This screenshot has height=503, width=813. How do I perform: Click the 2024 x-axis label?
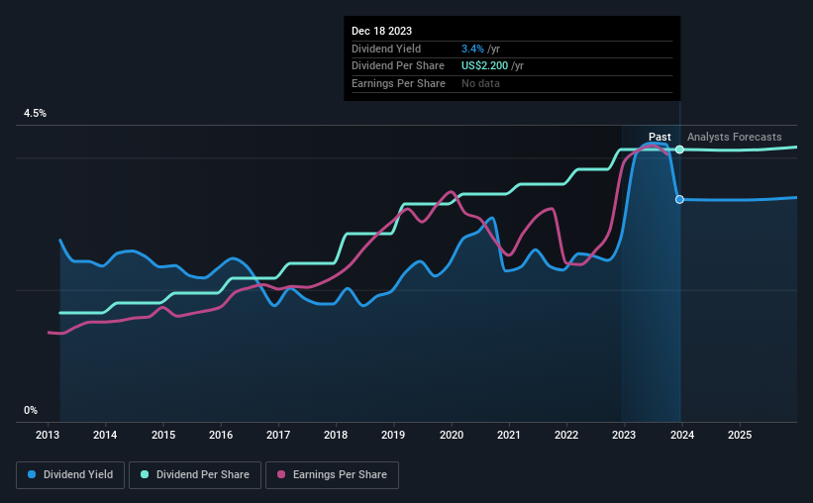pos(682,435)
